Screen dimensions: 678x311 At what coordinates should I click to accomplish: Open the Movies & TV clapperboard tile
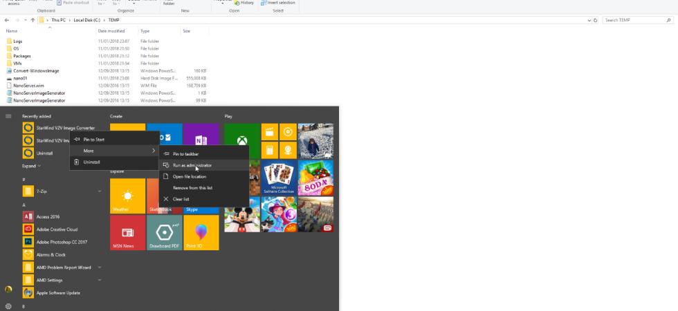pos(269,132)
